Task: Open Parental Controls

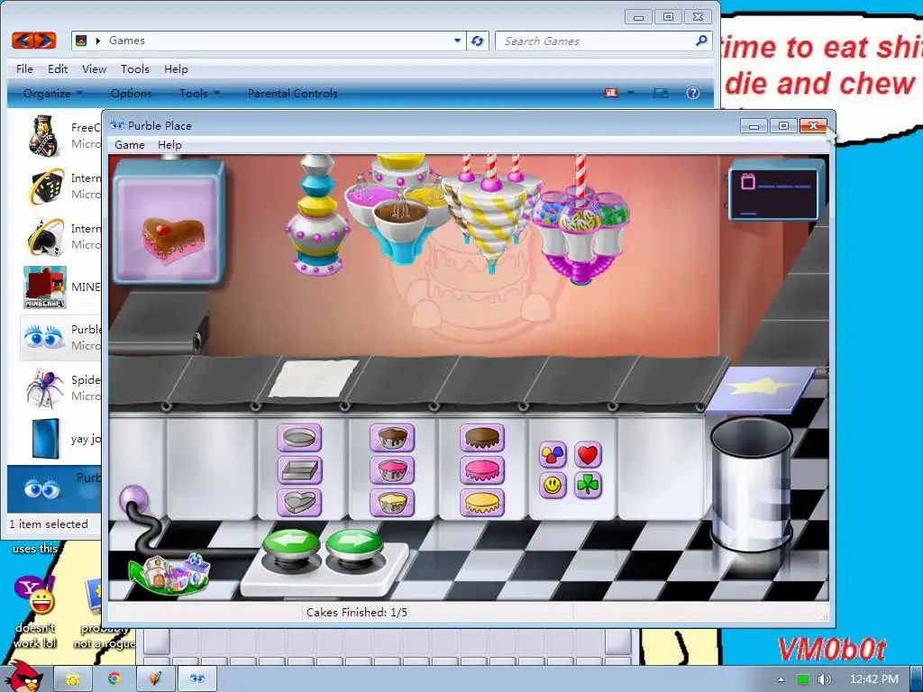Action: (293, 93)
